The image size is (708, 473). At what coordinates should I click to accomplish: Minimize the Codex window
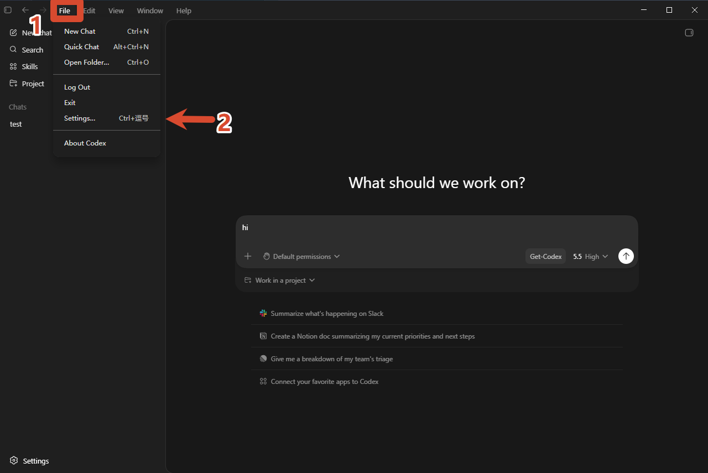pos(644,10)
